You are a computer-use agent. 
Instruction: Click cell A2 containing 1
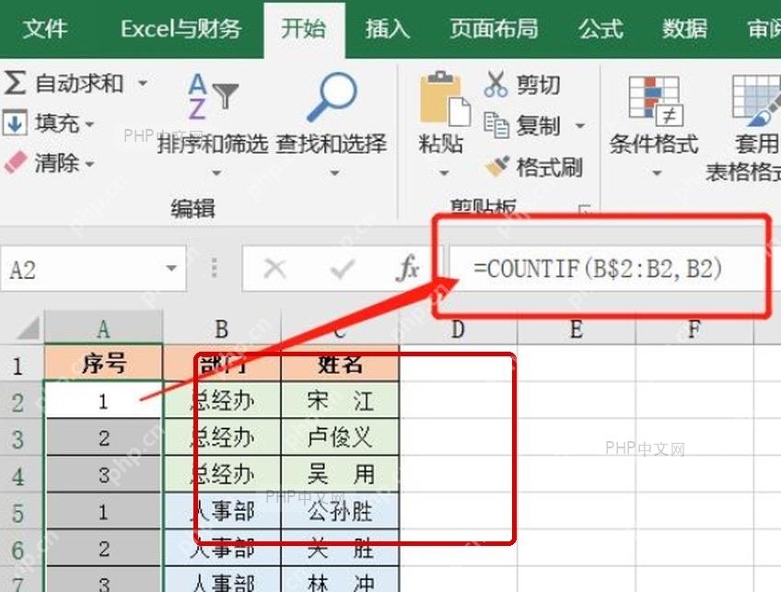click(103, 400)
